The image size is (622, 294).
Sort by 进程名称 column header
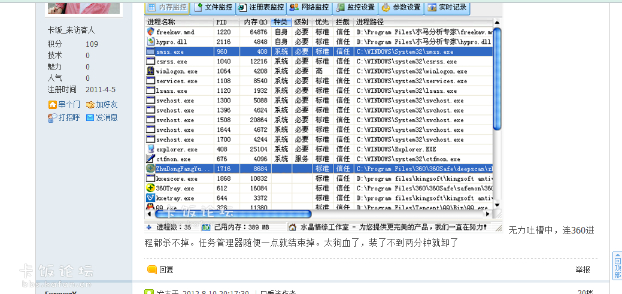pos(180,22)
